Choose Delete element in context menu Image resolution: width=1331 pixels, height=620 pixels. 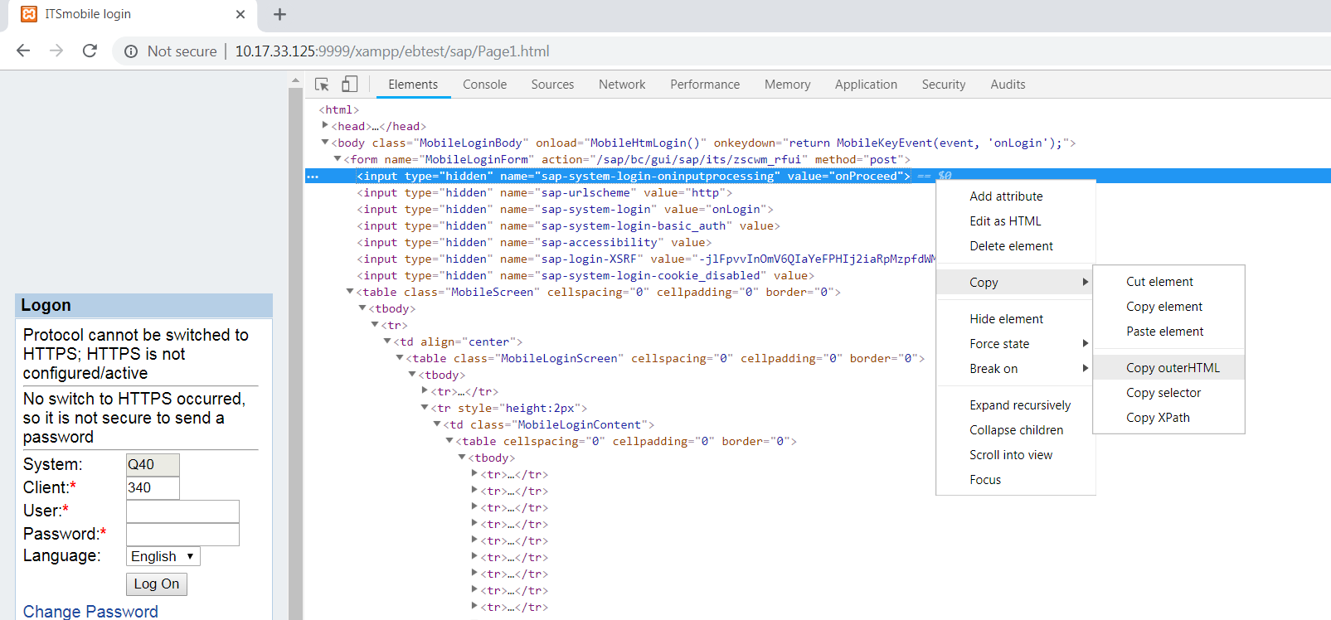1011,246
